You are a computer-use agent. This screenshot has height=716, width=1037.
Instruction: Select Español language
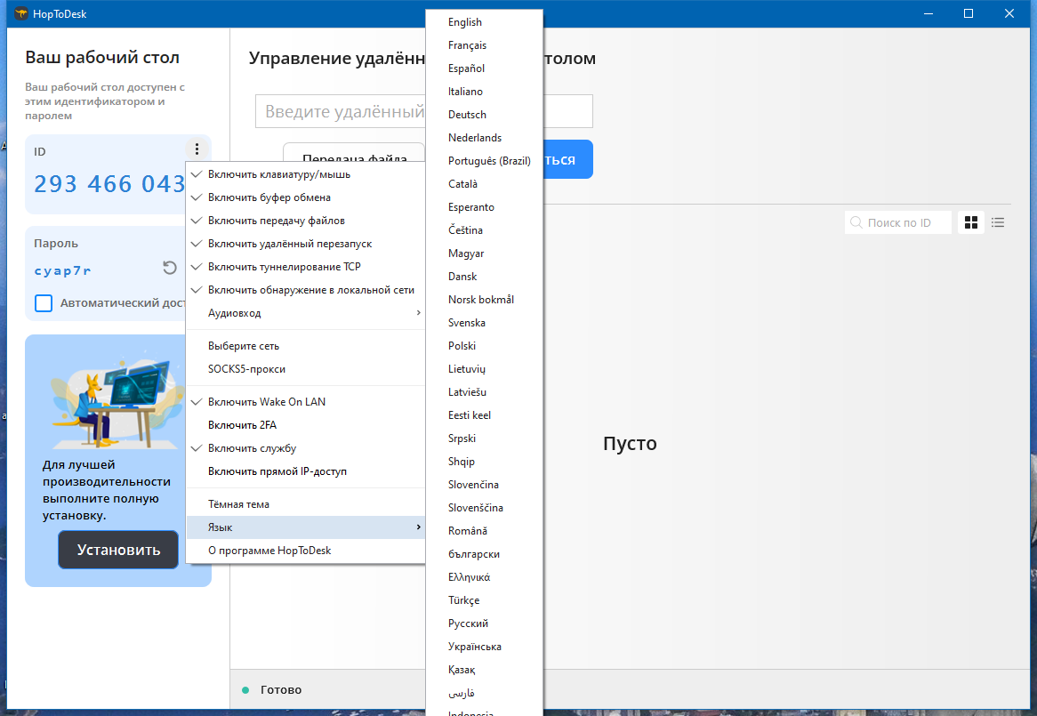click(484, 68)
